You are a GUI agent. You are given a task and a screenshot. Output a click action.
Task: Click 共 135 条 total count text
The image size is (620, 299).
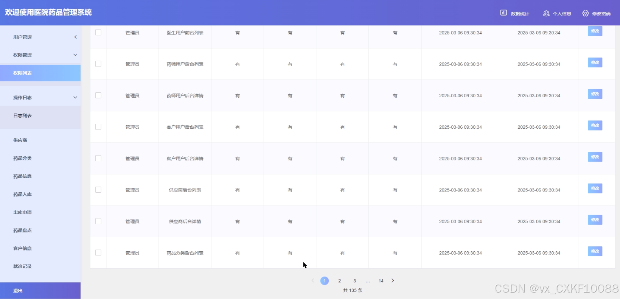[353, 290]
